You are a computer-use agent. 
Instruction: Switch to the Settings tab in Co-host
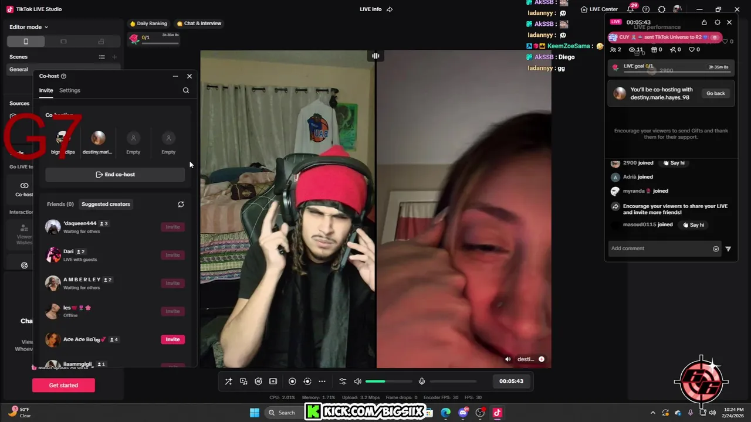pos(70,90)
